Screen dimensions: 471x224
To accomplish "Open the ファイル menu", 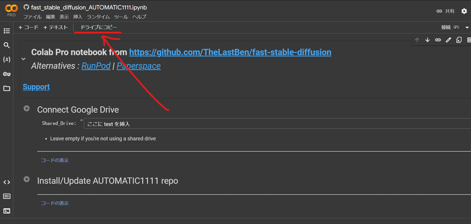I will 32,17.
